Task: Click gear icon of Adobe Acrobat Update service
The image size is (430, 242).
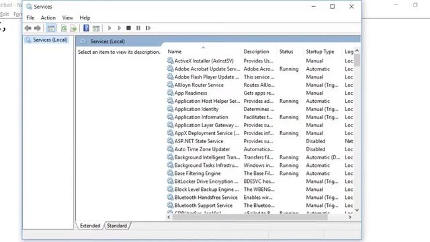Action: [170, 69]
